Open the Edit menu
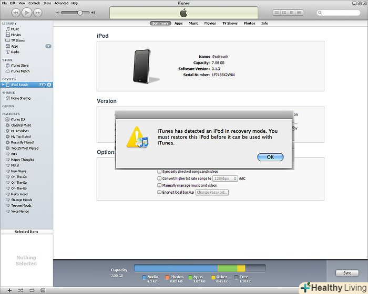368x294 pixels. tap(13, 3)
